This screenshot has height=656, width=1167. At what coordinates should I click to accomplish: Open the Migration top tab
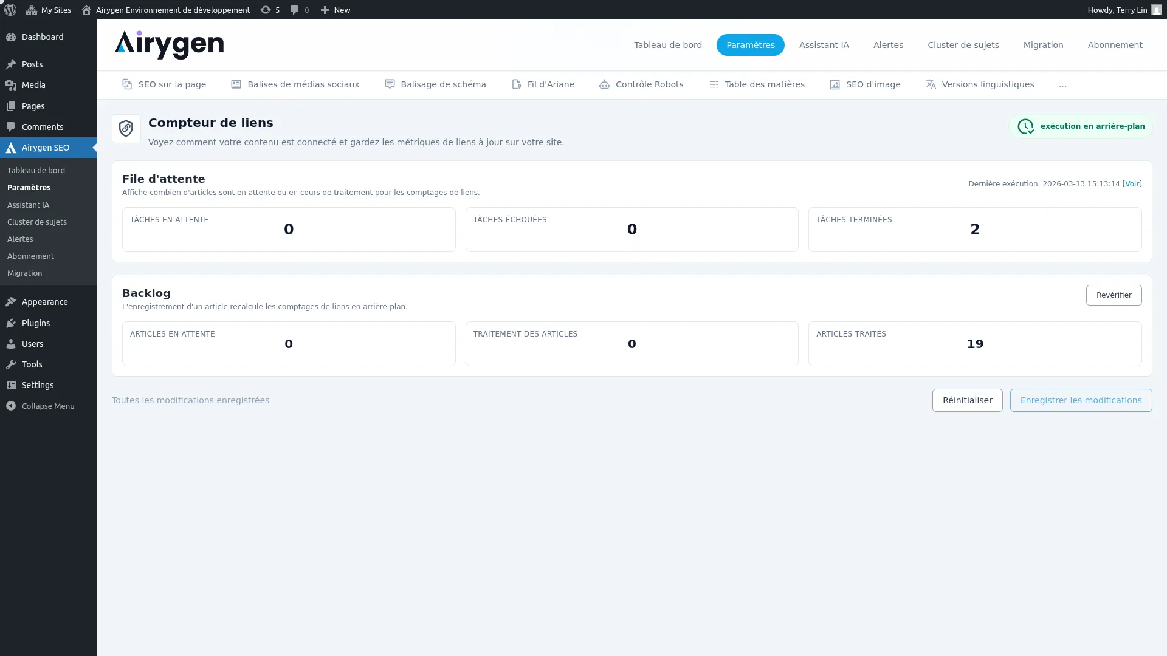(x=1043, y=45)
